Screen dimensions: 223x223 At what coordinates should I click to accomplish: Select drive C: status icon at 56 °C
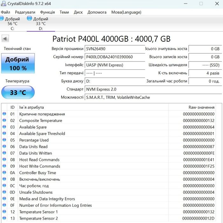(x=2, y=19)
